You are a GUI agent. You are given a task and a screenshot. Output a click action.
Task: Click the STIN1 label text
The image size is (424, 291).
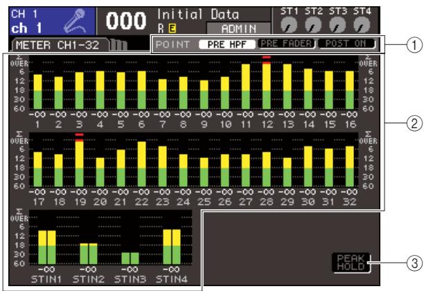[x=46, y=279]
